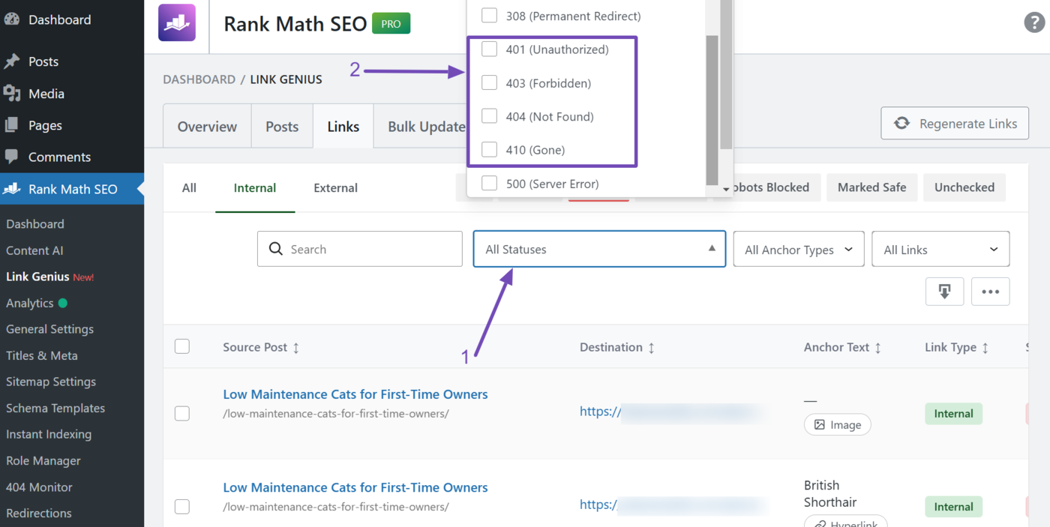Click the Image anchor badge in first row

click(837, 424)
